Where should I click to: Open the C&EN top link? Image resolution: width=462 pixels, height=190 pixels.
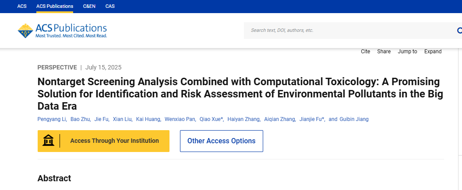89,6
